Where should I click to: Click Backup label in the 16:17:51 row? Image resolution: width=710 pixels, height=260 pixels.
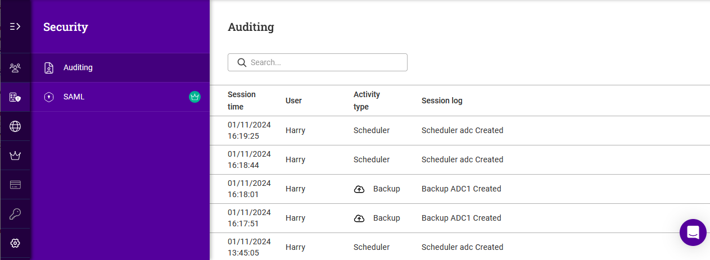click(387, 218)
